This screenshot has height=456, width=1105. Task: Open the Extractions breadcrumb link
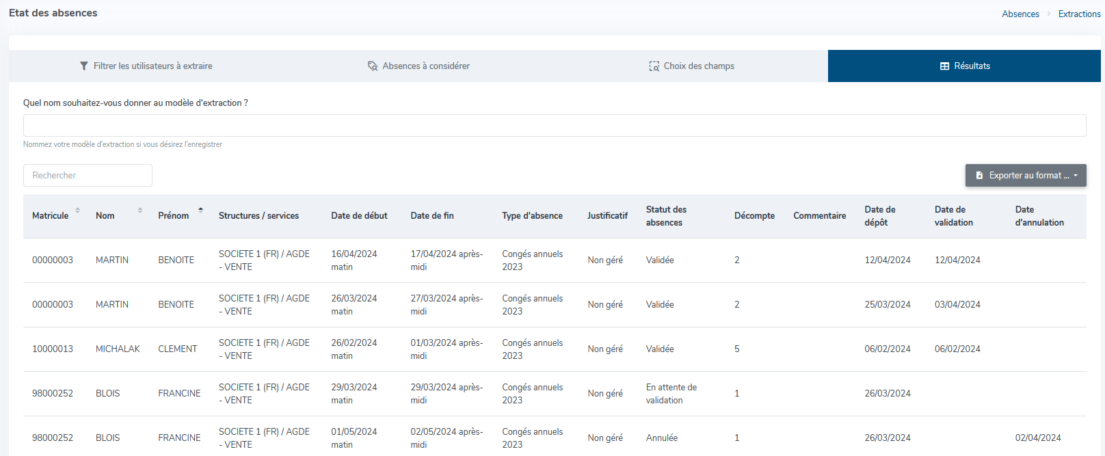[1079, 14]
